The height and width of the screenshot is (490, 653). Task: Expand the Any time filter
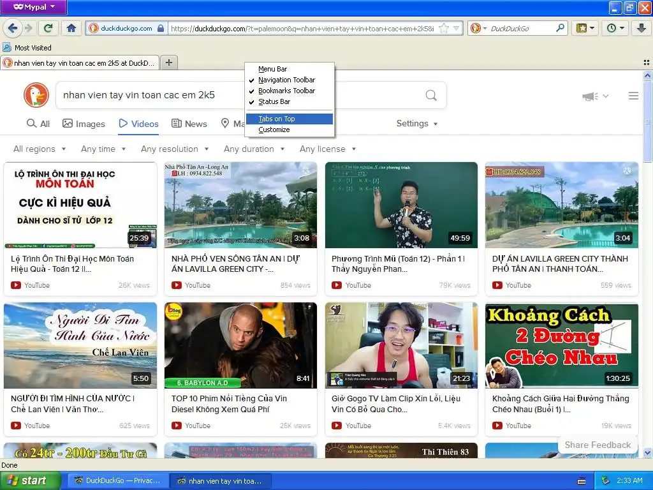click(x=103, y=149)
